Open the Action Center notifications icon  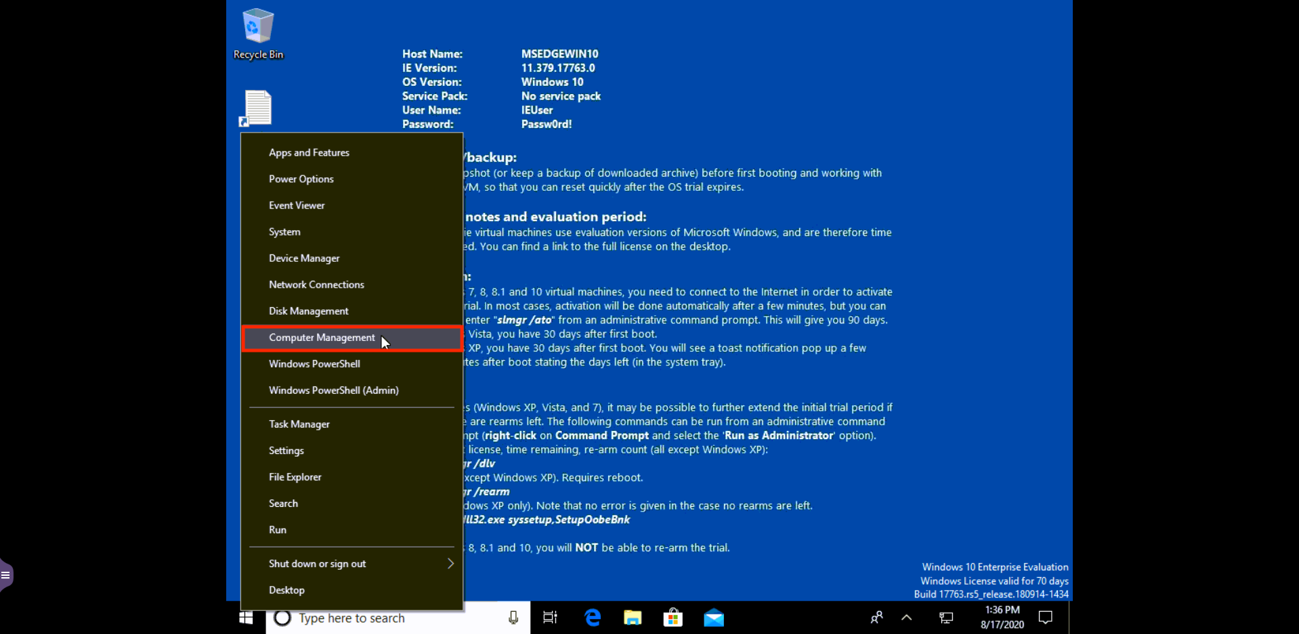pyautogui.click(x=1046, y=618)
